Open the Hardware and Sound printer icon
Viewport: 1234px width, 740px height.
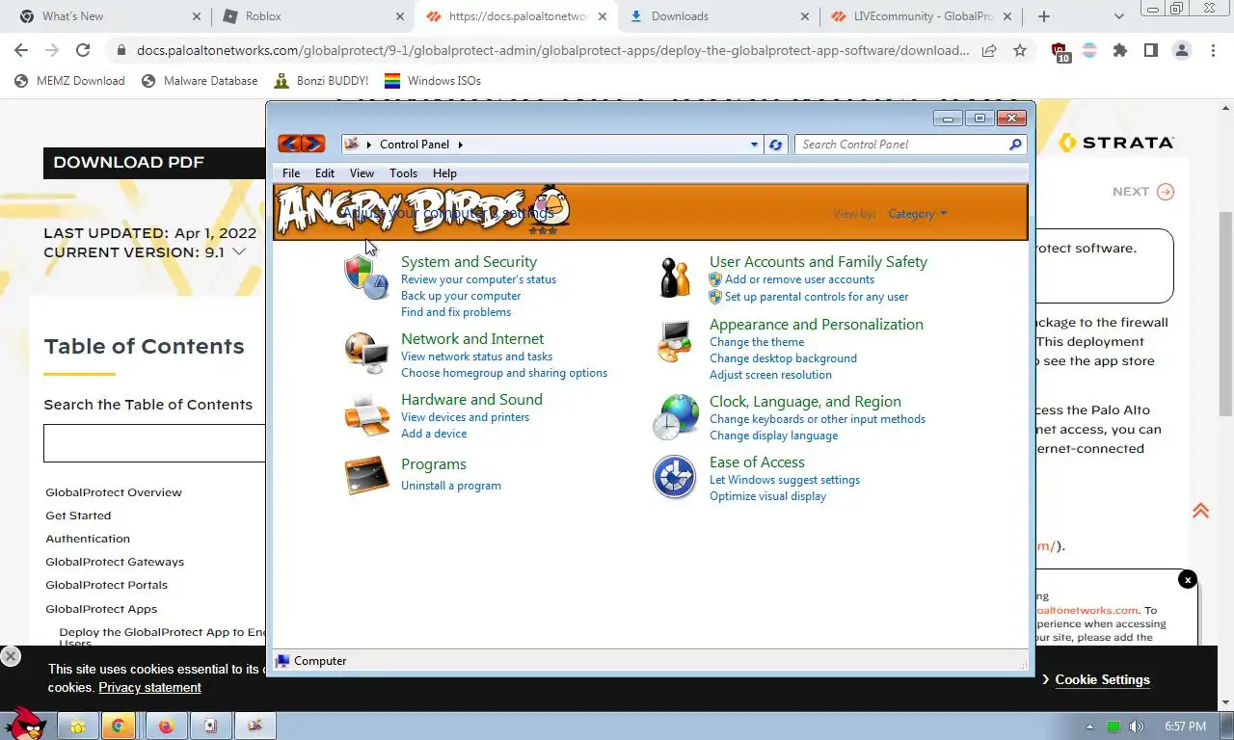coord(366,414)
